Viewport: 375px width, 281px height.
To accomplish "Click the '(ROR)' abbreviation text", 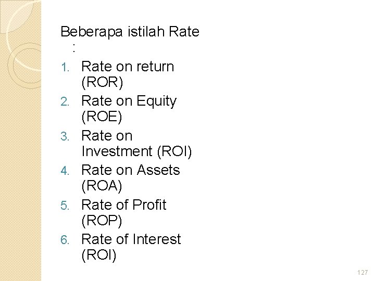I will click(x=102, y=83).
